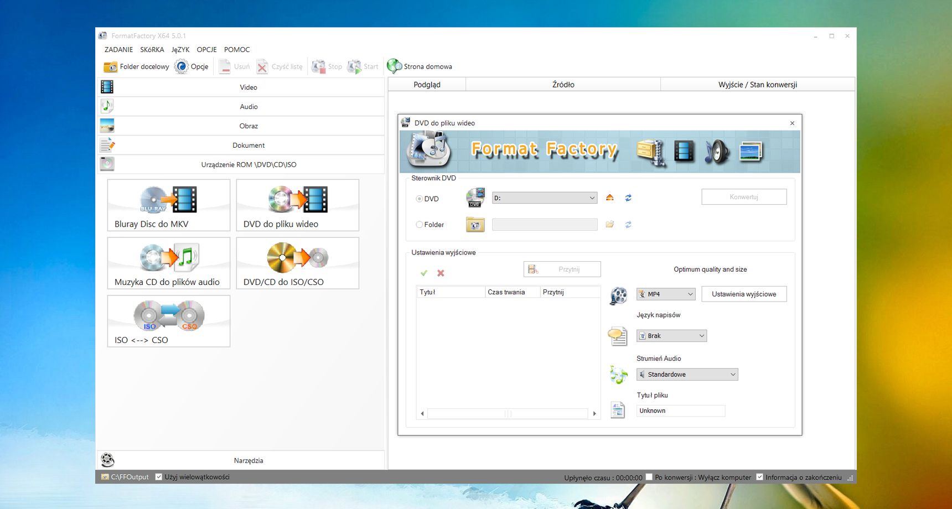Toggle Po konwersji: Wyłącz komputer checkbox
Viewport: 952px width, 509px height.
[x=649, y=477]
